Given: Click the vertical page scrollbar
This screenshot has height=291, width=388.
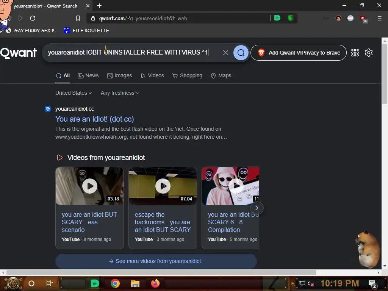Looking at the screenshot, I should point(385,74).
